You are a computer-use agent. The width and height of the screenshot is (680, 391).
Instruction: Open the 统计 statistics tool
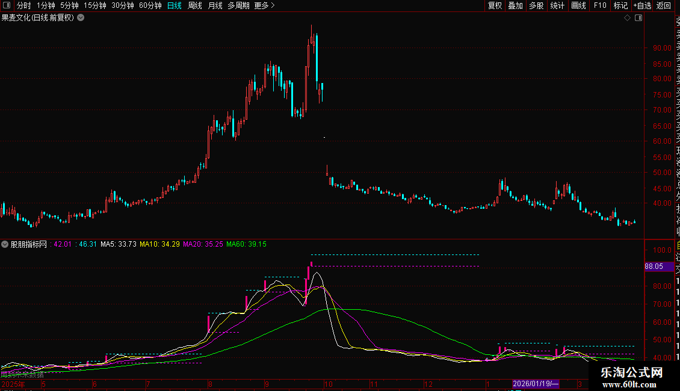[x=557, y=5]
